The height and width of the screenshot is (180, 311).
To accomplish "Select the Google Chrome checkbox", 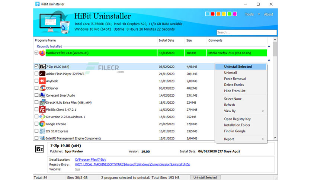I will 36,123.
